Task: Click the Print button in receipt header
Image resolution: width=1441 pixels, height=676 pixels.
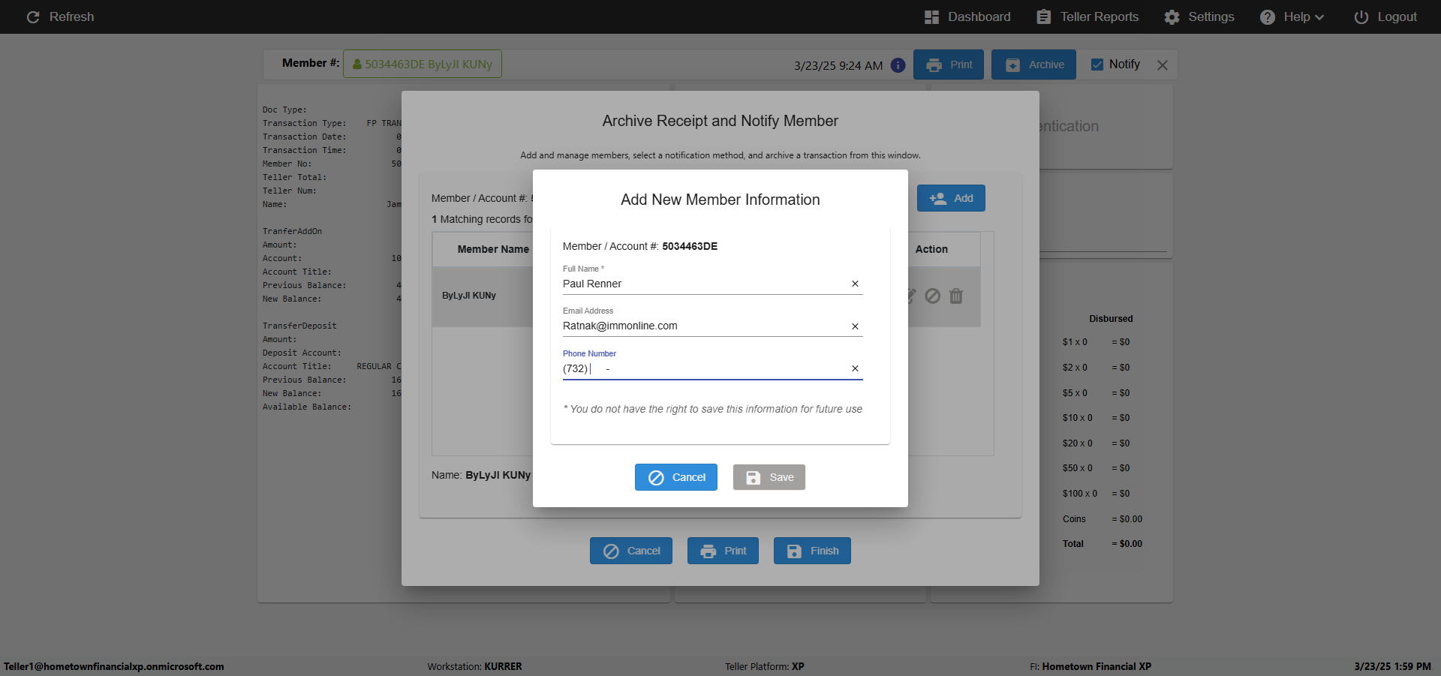Action: [949, 65]
